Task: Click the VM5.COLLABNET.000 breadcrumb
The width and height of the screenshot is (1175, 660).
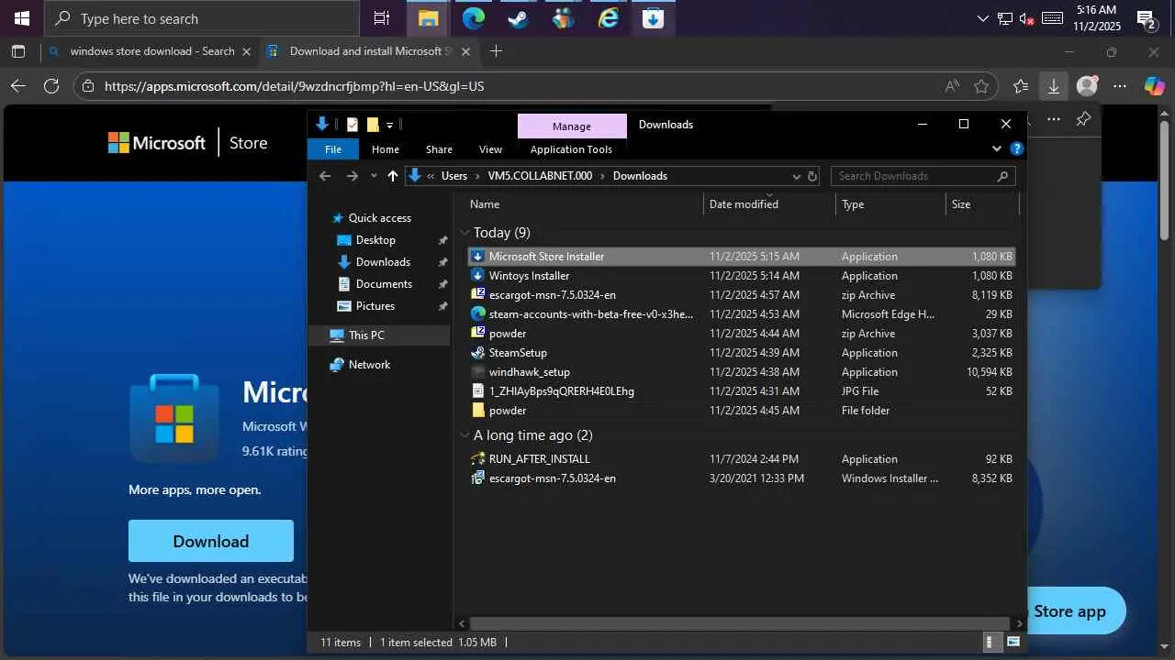Action: (540, 176)
